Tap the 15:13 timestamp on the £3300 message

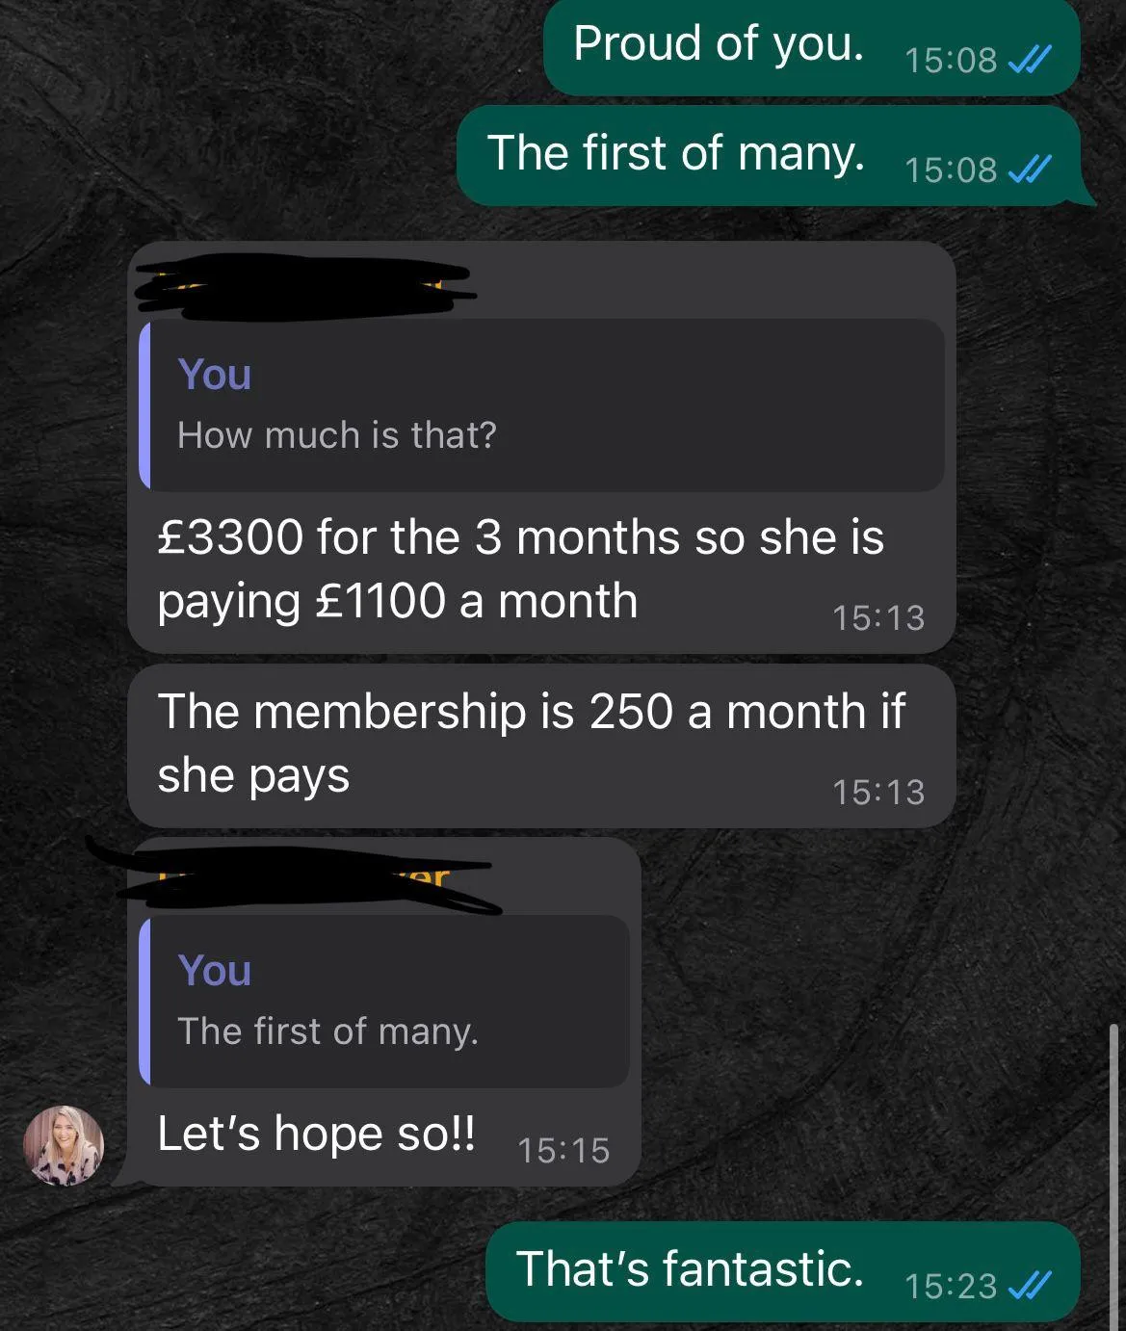(878, 617)
